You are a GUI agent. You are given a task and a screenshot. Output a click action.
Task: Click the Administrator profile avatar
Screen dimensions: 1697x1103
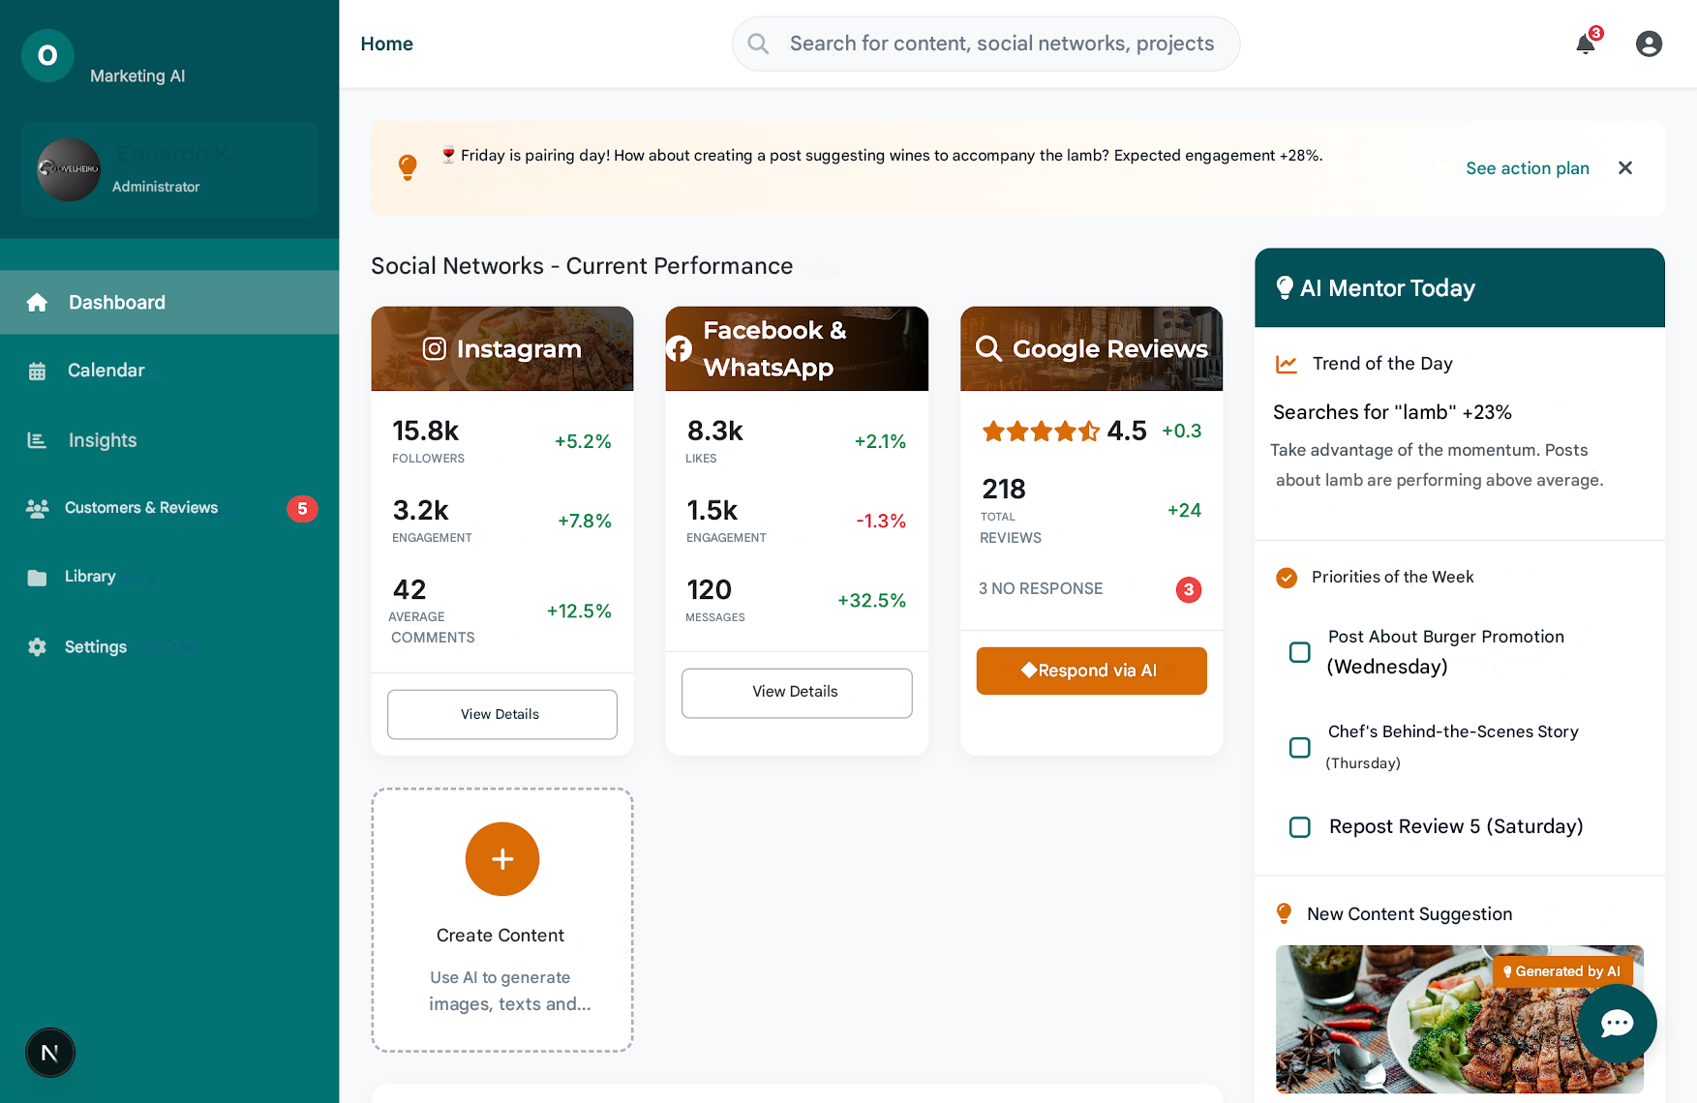[69, 169]
